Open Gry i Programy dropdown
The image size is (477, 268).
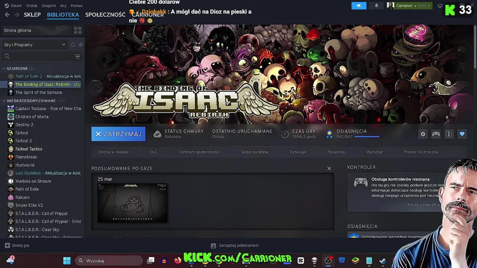pos(35,45)
